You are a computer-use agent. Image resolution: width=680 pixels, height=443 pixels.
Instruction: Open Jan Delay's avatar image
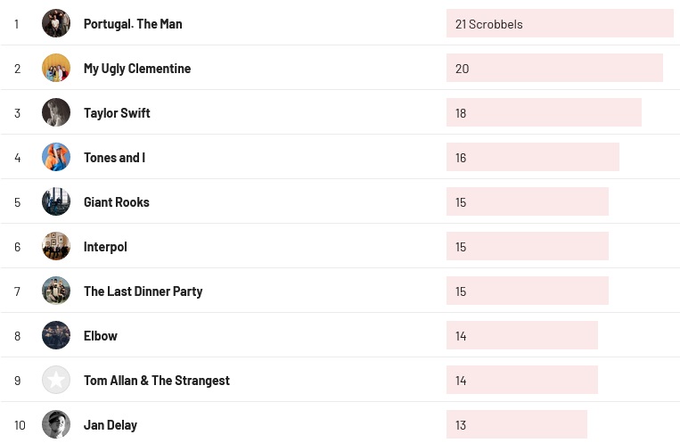click(56, 424)
